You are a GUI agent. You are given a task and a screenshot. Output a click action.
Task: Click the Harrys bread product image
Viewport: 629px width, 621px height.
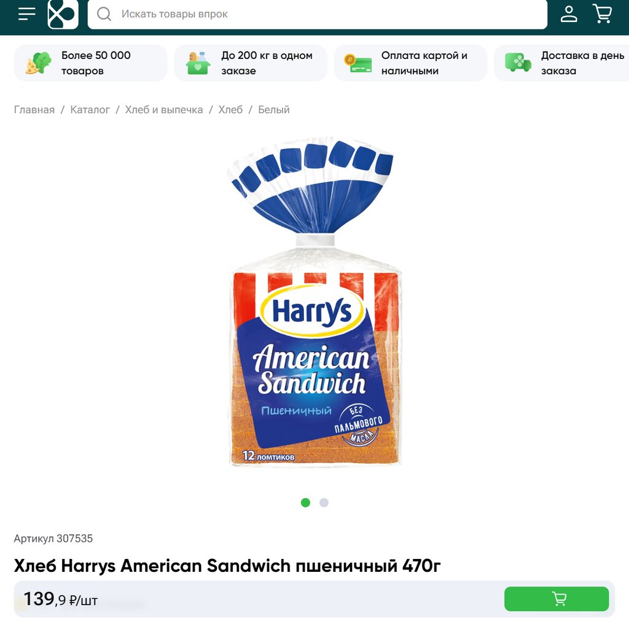tap(314, 302)
